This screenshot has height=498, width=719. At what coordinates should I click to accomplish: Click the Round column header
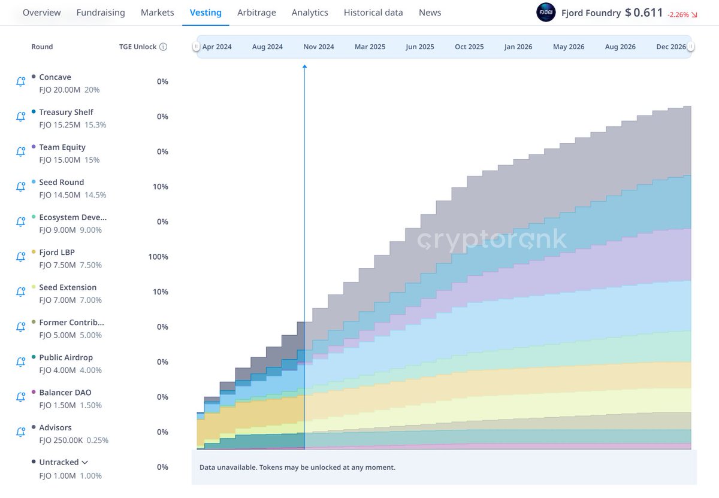[42, 47]
